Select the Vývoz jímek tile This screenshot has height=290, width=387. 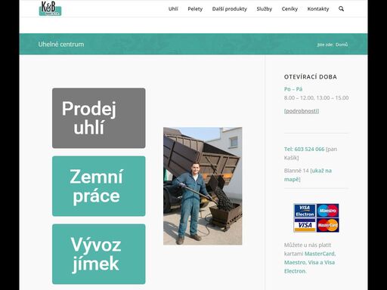tap(99, 254)
